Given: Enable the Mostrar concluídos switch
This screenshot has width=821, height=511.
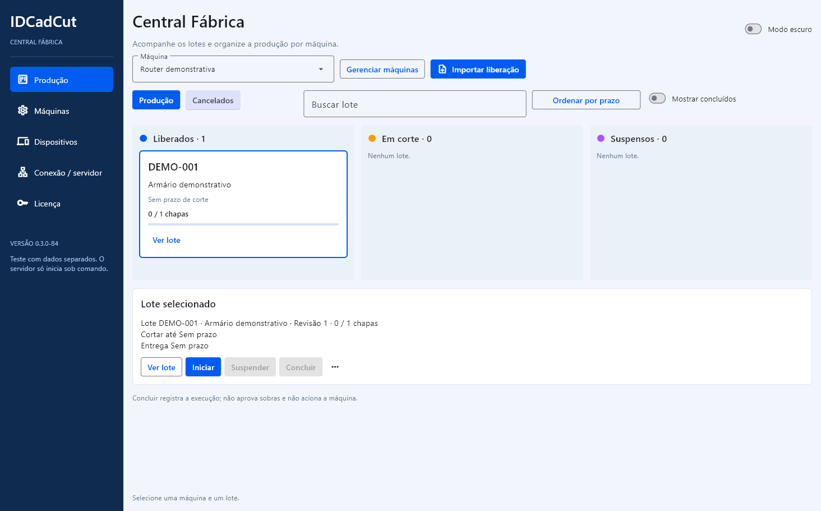Looking at the screenshot, I should [657, 99].
